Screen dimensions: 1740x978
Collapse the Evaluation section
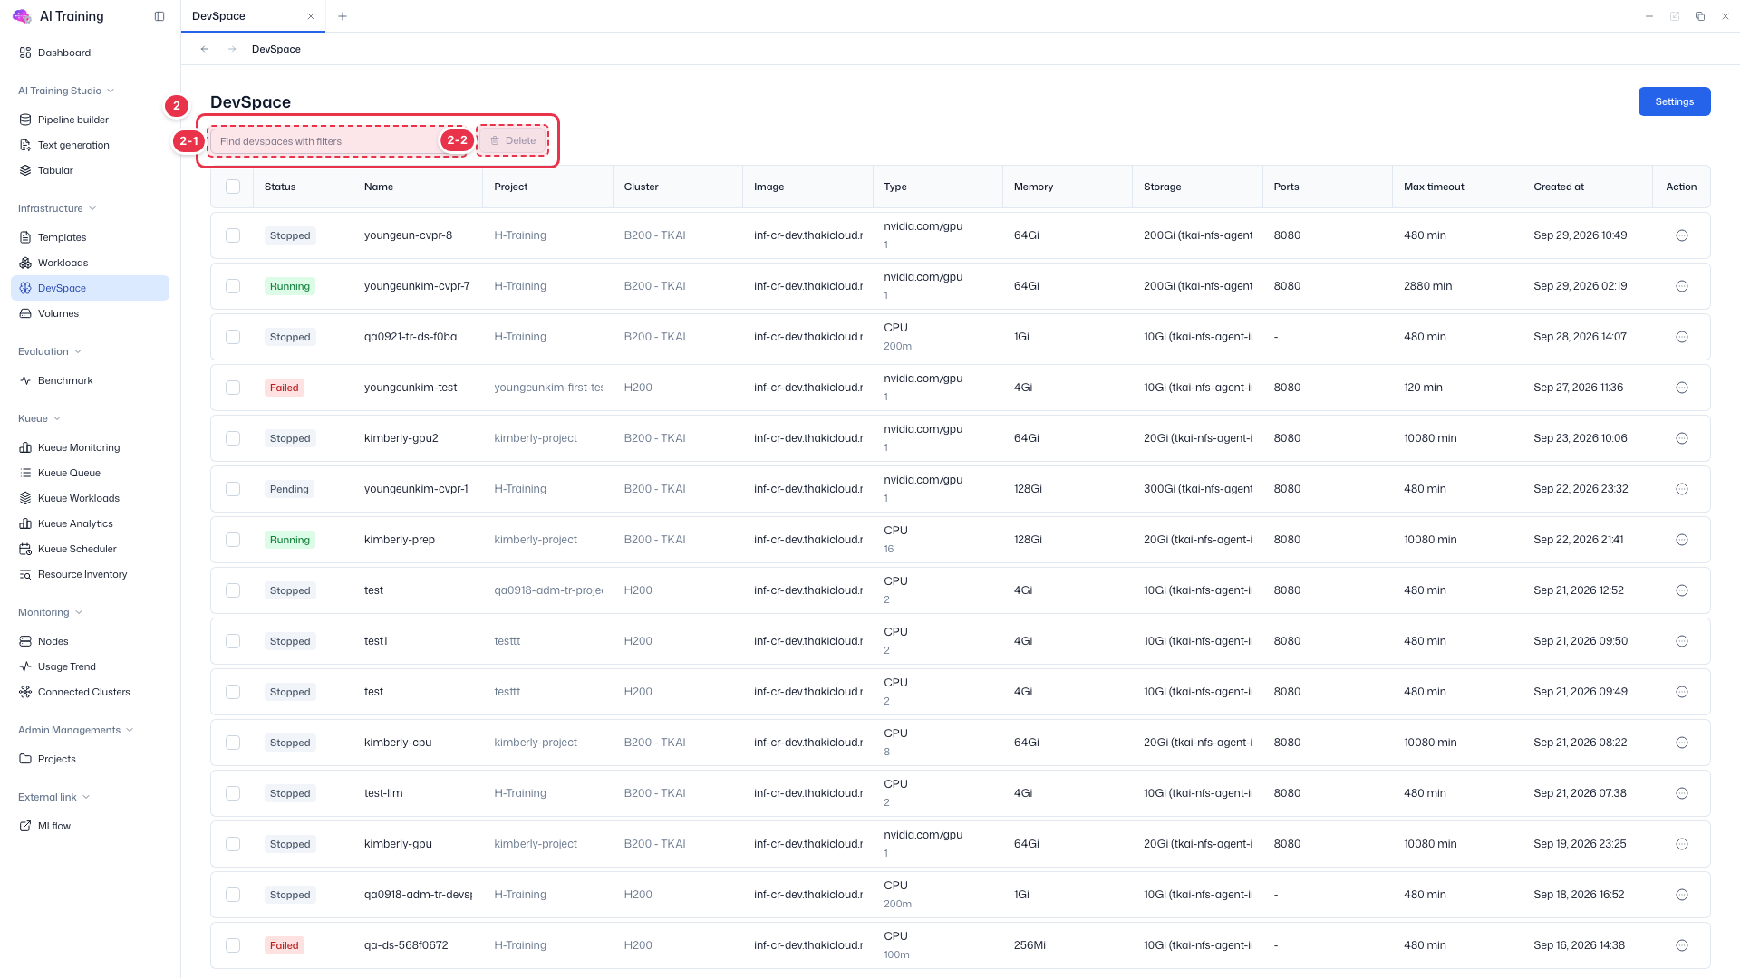tap(50, 351)
